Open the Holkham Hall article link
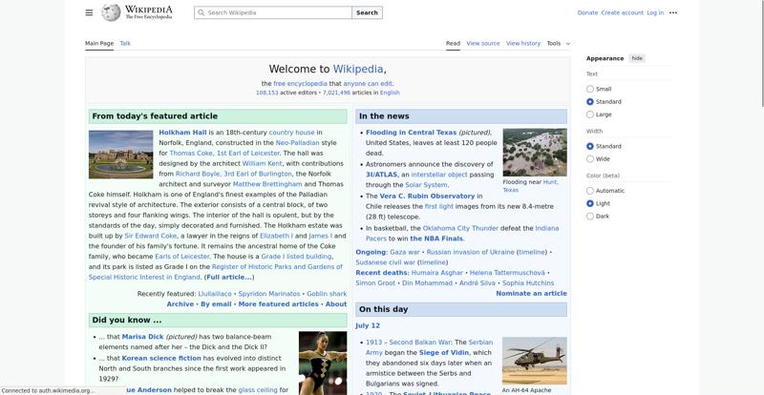764x395 pixels. tap(182, 133)
